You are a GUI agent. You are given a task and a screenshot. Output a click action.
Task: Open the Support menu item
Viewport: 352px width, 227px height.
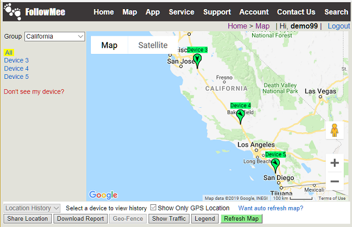click(217, 12)
